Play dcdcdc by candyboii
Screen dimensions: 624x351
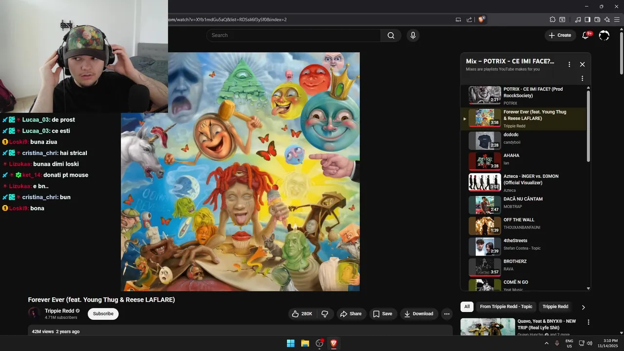pyautogui.click(x=523, y=140)
